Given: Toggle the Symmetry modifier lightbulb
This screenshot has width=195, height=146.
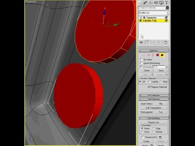Looking at the screenshot, I should point(141,17).
